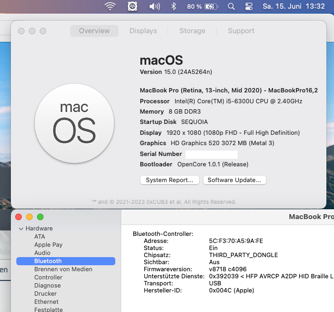The width and height of the screenshot is (334, 312).
Task: Click the Display value 1920 x 1080
Action: (184, 133)
